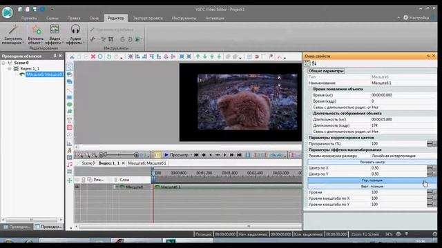Click the green move-up arrow icon

198,56
